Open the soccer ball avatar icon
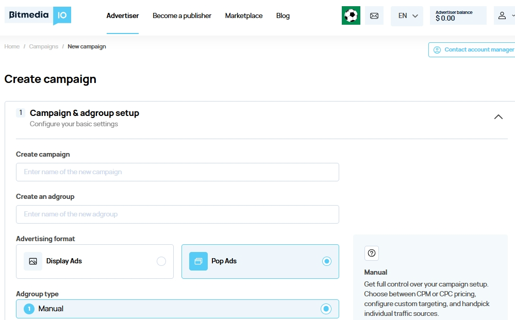 (x=351, y=15)
